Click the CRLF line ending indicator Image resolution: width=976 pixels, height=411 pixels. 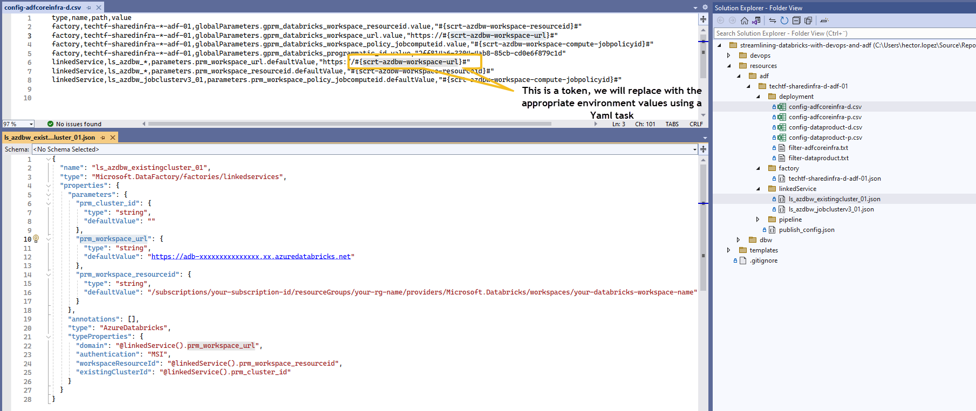coord(696,124)
